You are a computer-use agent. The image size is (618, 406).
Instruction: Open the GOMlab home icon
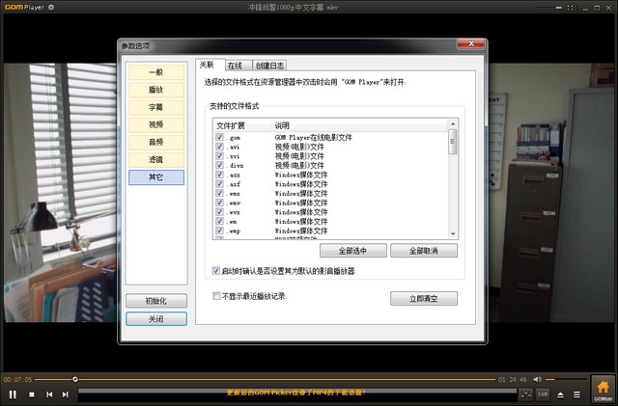603,389
